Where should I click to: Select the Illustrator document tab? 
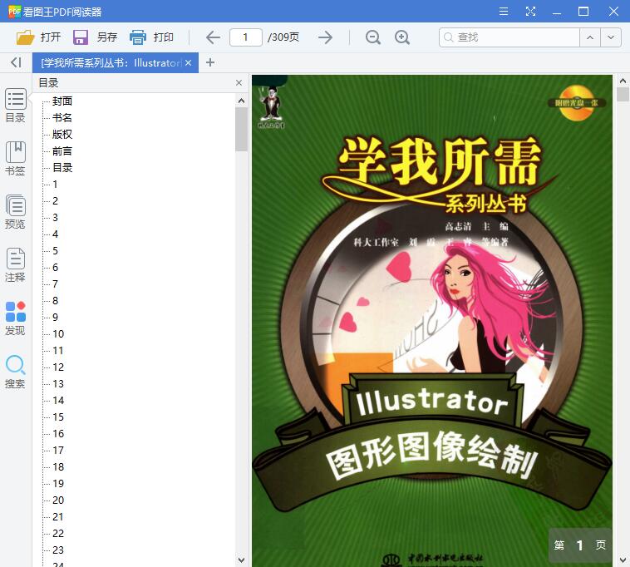(116, 62)
